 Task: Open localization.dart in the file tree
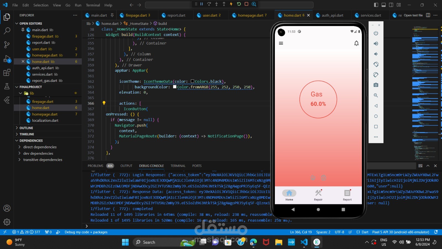coord(45,120)
